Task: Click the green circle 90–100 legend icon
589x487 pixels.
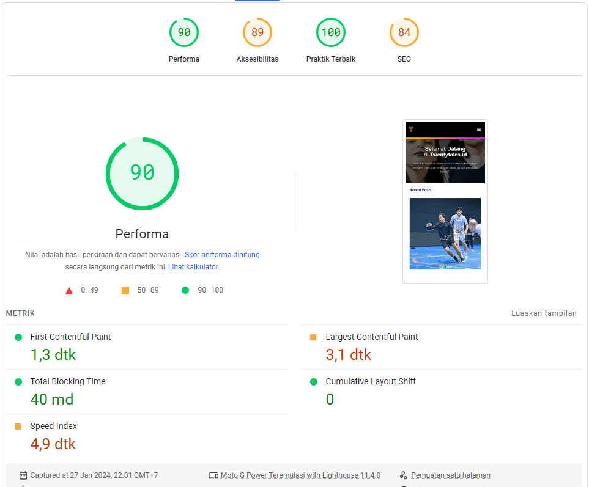Action: [185, 290]
